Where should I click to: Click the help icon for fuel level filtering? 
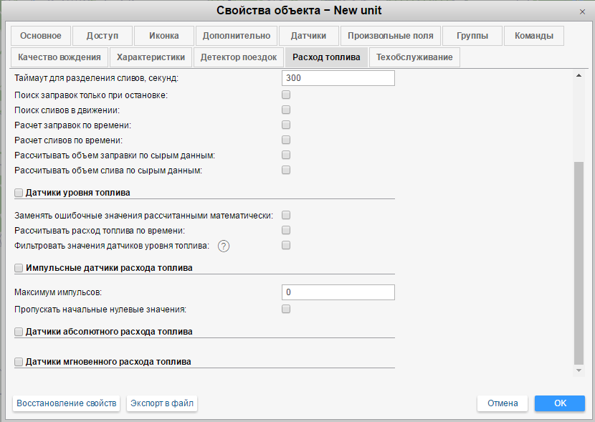tap(223, 246)
